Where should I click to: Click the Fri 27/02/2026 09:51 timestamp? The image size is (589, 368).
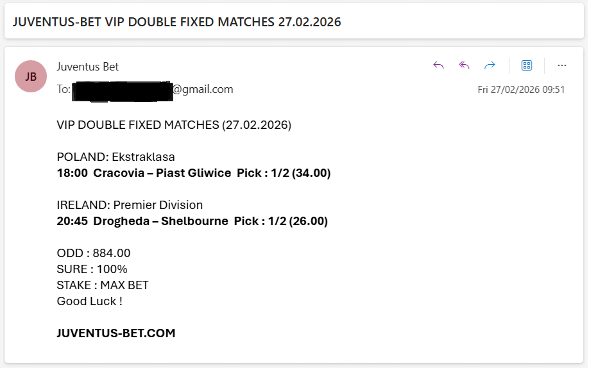click(521, 90)
